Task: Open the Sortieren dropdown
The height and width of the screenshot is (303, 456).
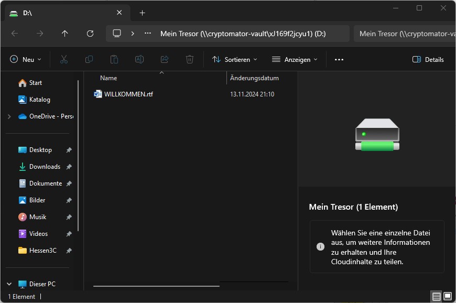Action: tap(235, 60)
